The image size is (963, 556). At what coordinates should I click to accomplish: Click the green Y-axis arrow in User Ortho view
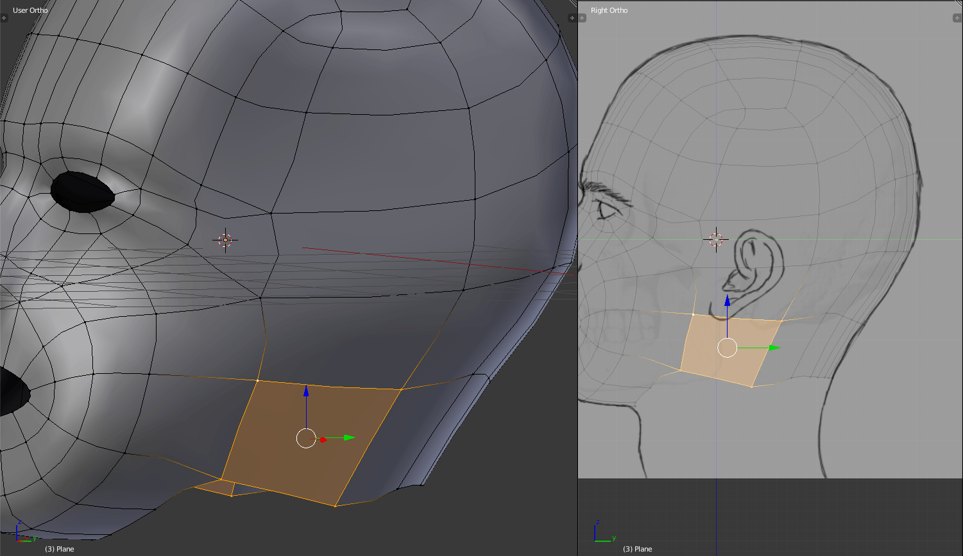click(348, 437)
